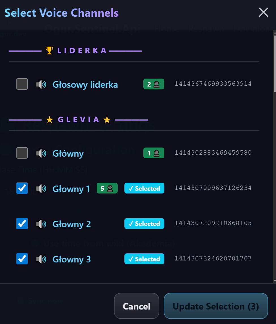Click the trophy icon in the LIDERKA header
Viewport: 276px width, 324px height.
click(x=49, y=51)
